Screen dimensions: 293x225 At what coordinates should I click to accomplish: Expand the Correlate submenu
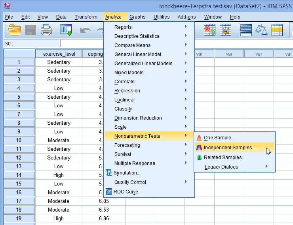click(149, 82)
